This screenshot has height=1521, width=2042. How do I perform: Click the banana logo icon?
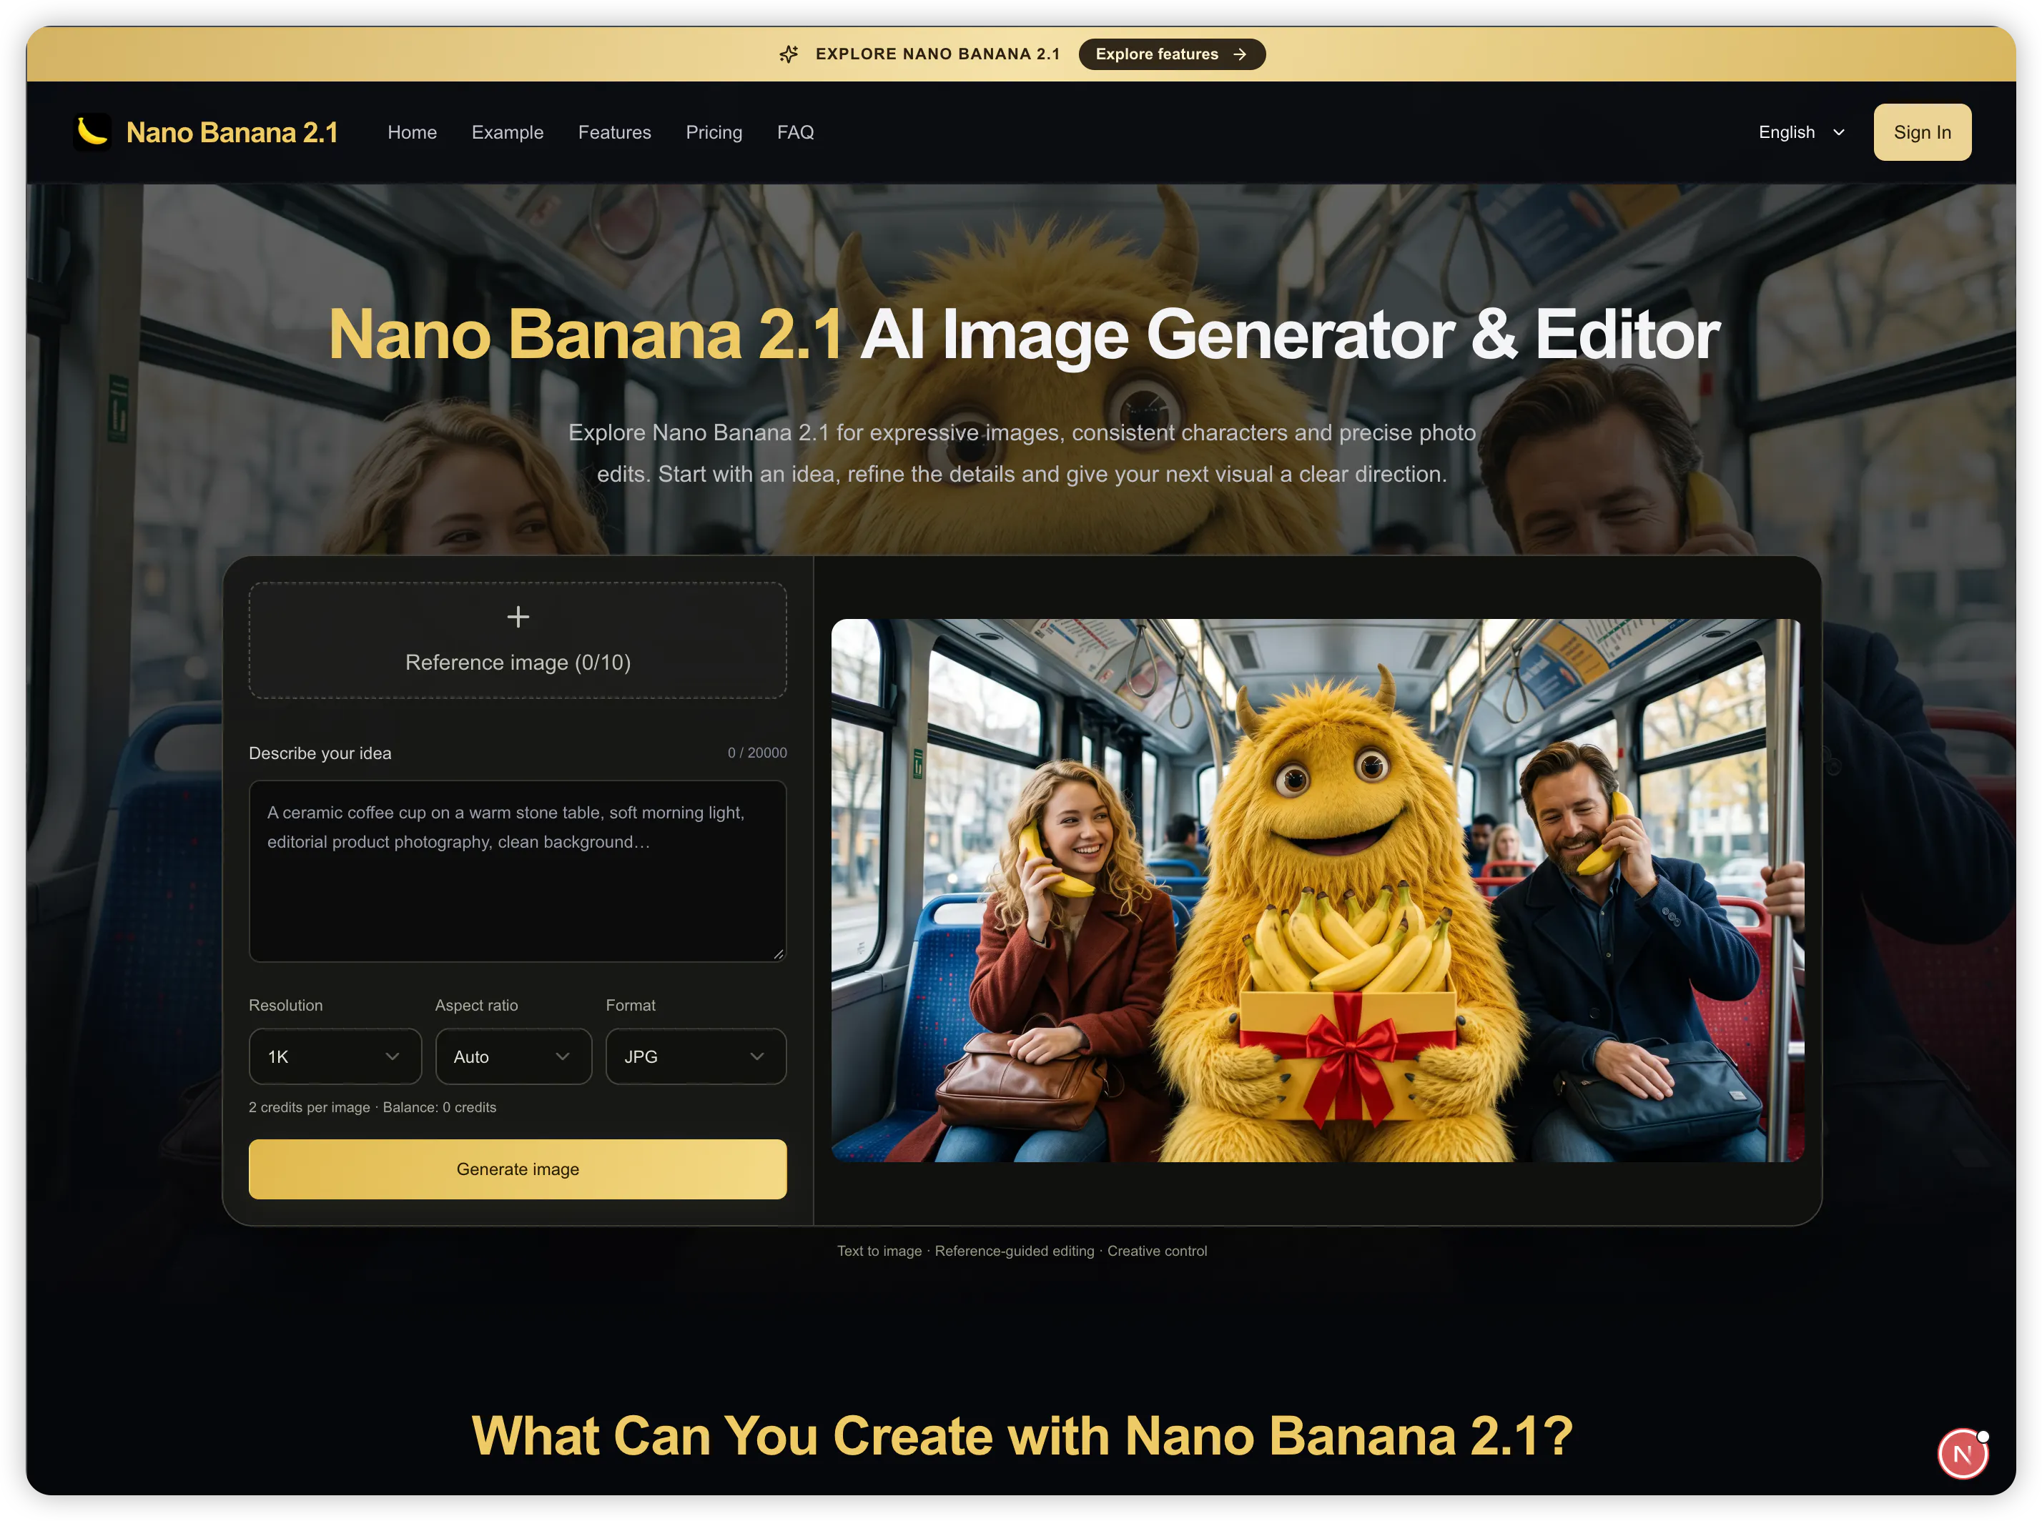pyautogui.click(x=92, y=132)
